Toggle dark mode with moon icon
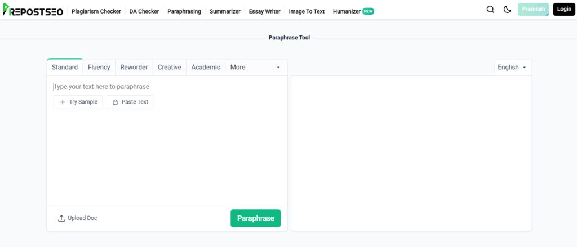This screenshot has width=577, height=247. (x=507, y=10)
